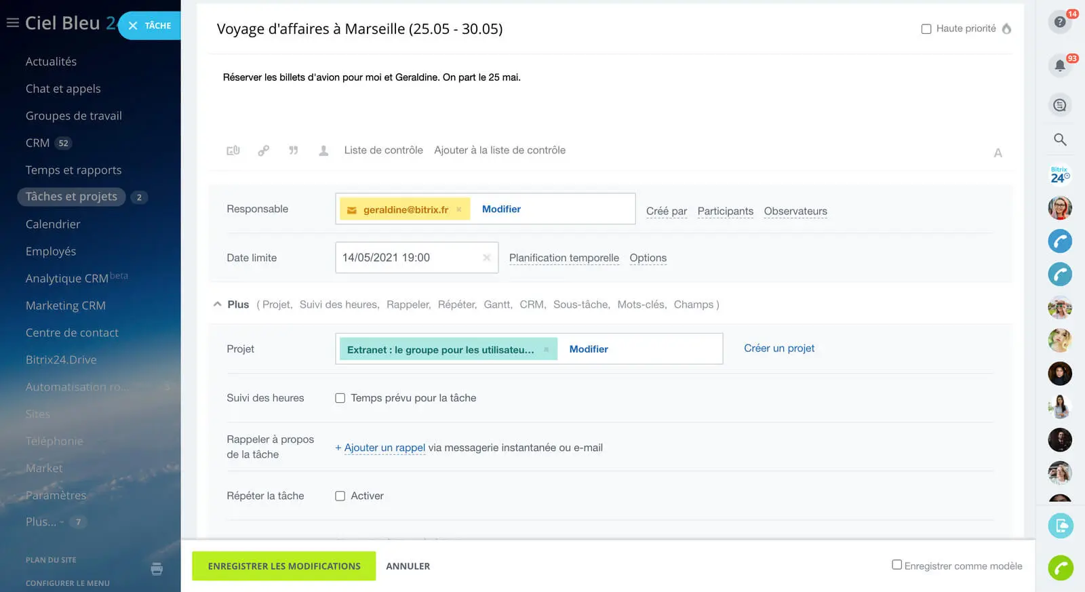Open the notifications bell icon
1085x592 pixels.
click(x=1059, y=66)
